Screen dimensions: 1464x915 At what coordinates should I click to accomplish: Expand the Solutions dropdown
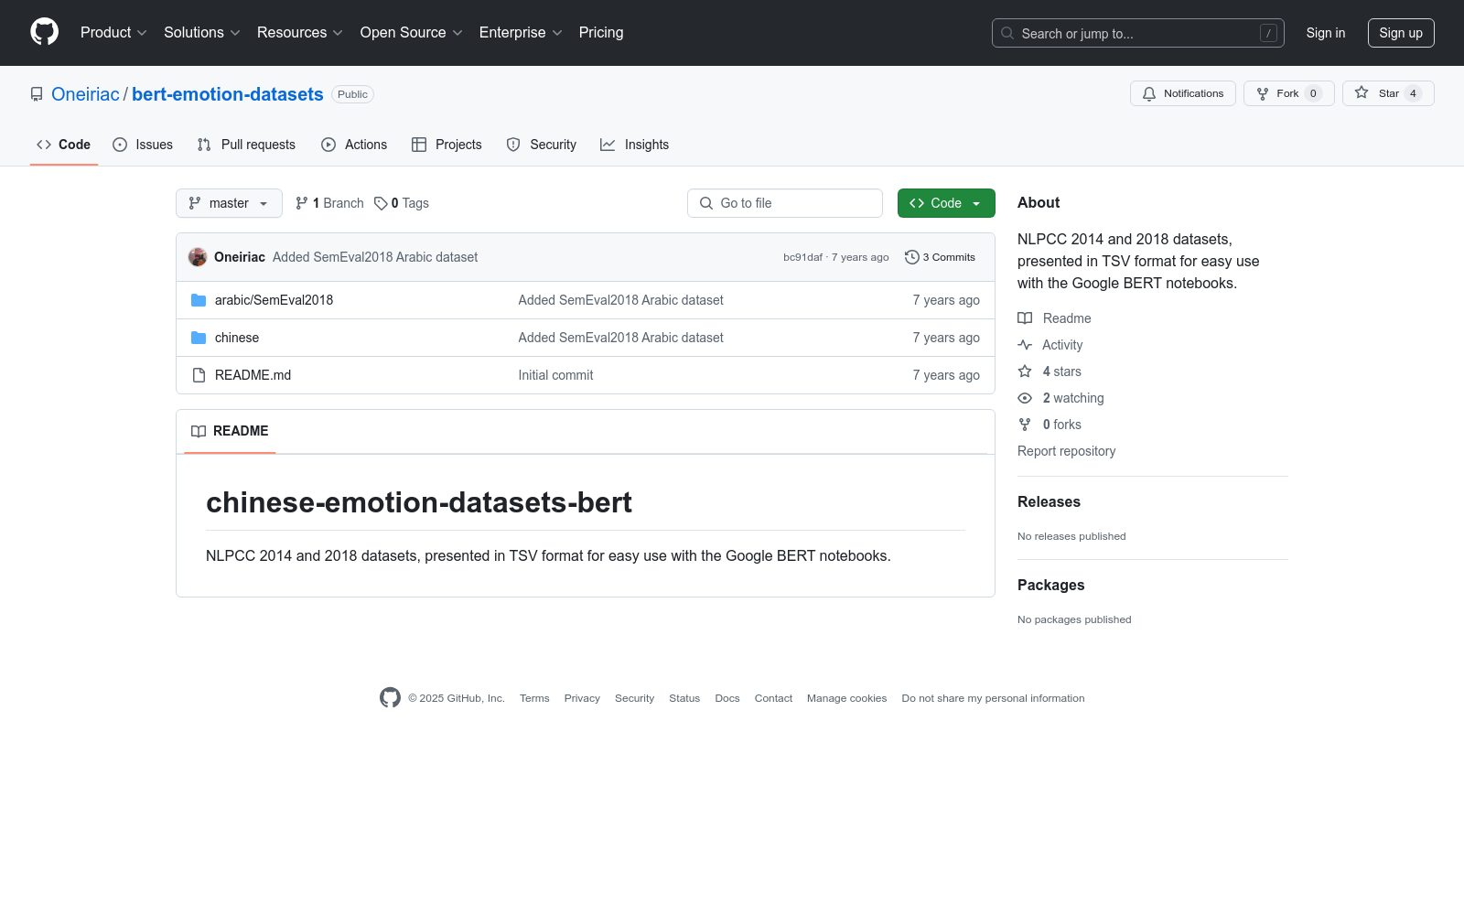tap(202, 33)
